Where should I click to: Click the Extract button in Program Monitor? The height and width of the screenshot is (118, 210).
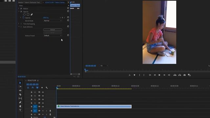pos(179,75)
